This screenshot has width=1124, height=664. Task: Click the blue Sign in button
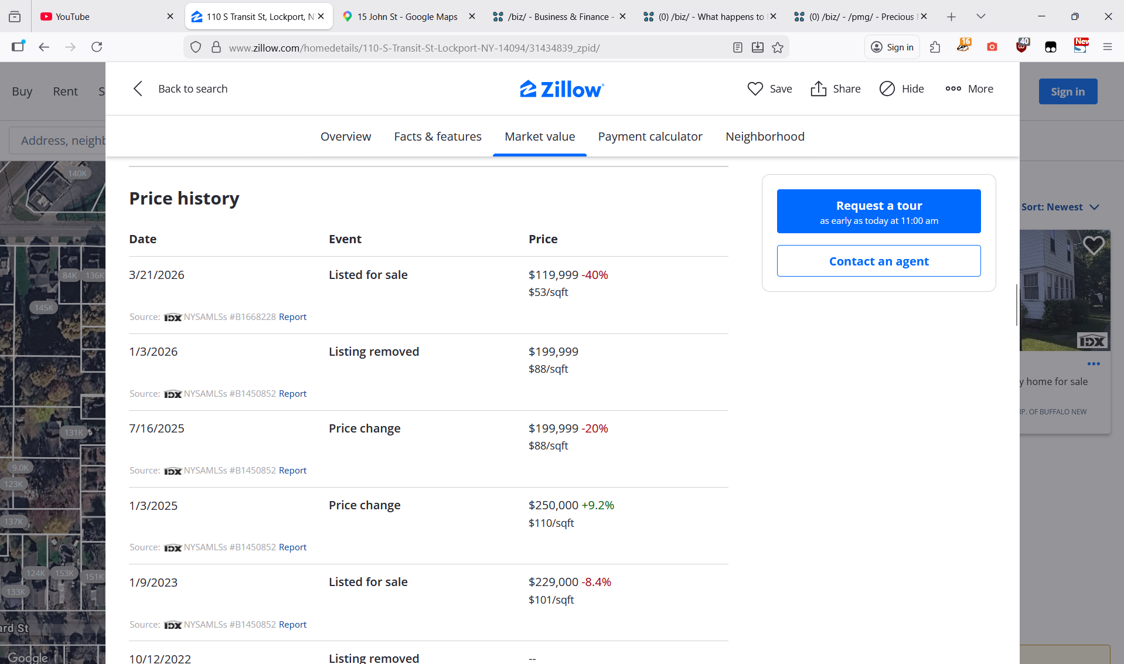click(1068, 91)
